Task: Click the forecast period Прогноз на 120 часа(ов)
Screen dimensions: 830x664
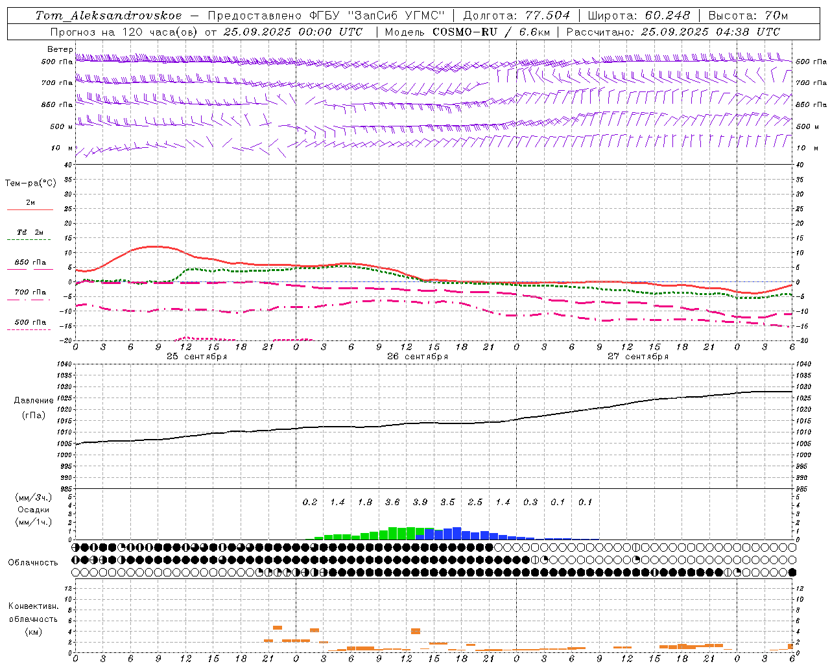Action: [x=125, y=32]
